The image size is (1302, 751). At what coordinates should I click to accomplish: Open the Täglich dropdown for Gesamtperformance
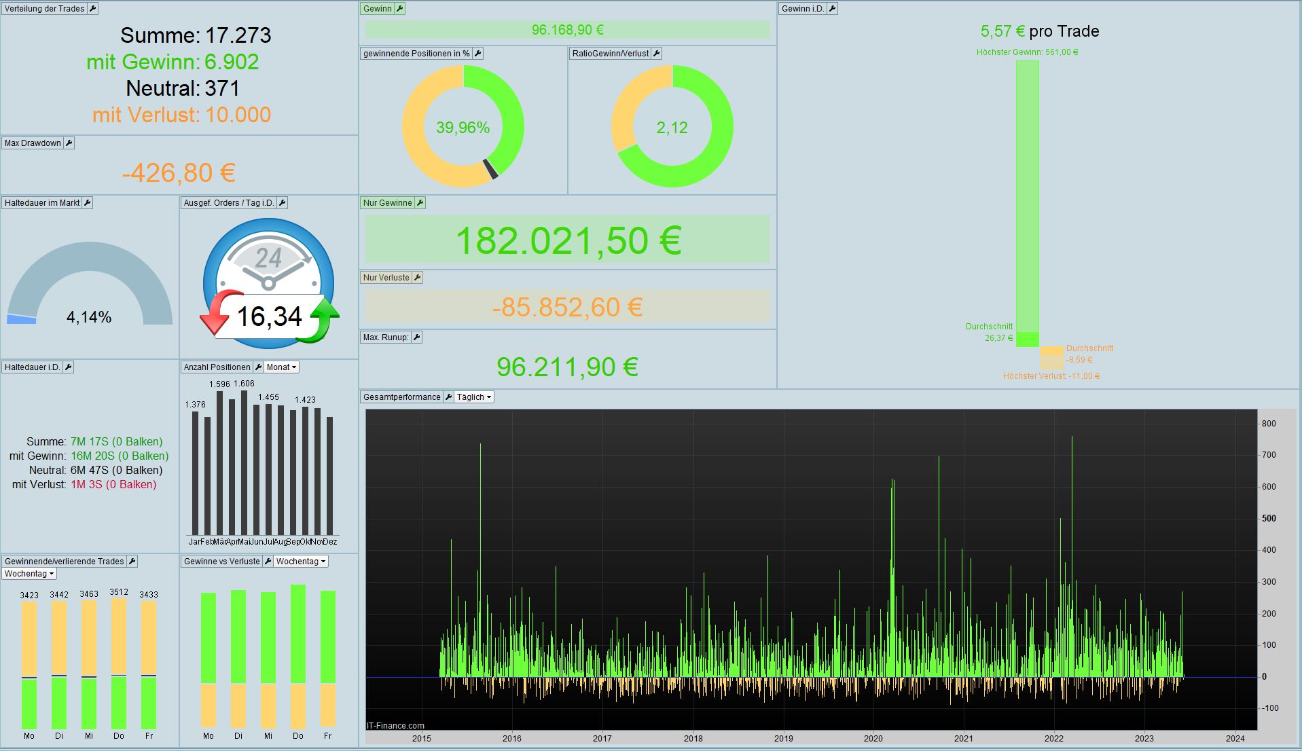[x=473, y=397]
